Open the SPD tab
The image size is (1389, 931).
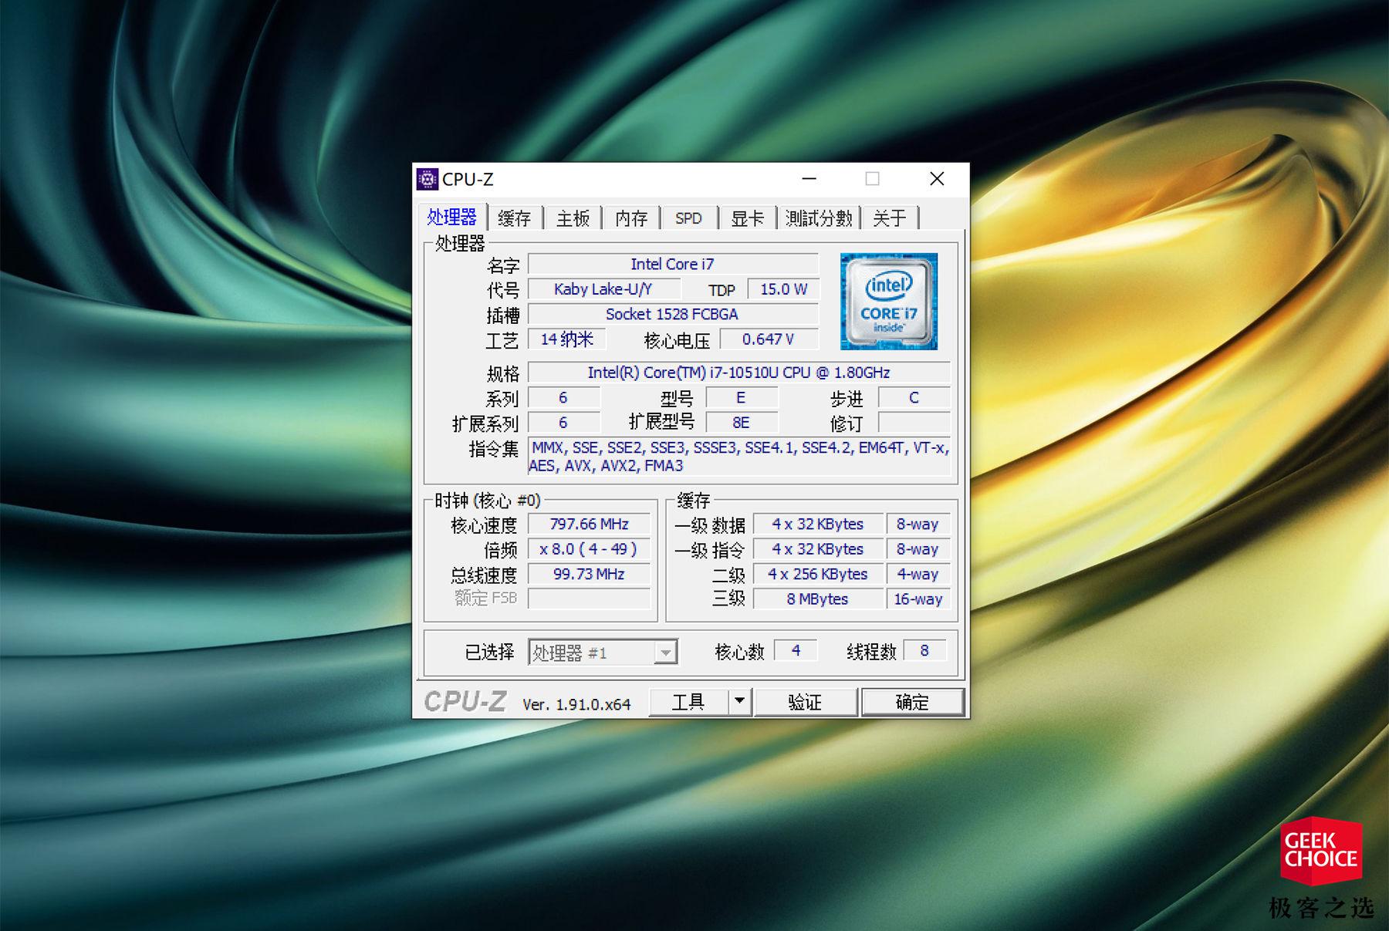pyautogui.click(x=688, y=218)
